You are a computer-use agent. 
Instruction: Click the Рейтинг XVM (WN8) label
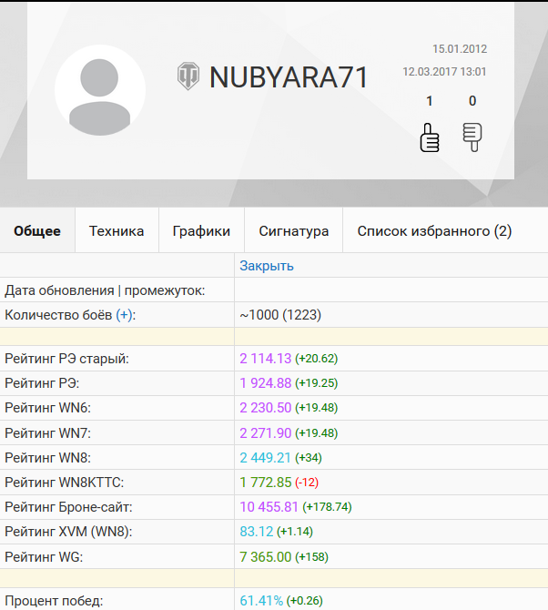pyautogui.click(x=68, y=532)
